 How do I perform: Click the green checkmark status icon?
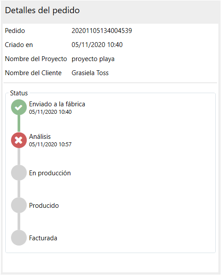(19, 107)
